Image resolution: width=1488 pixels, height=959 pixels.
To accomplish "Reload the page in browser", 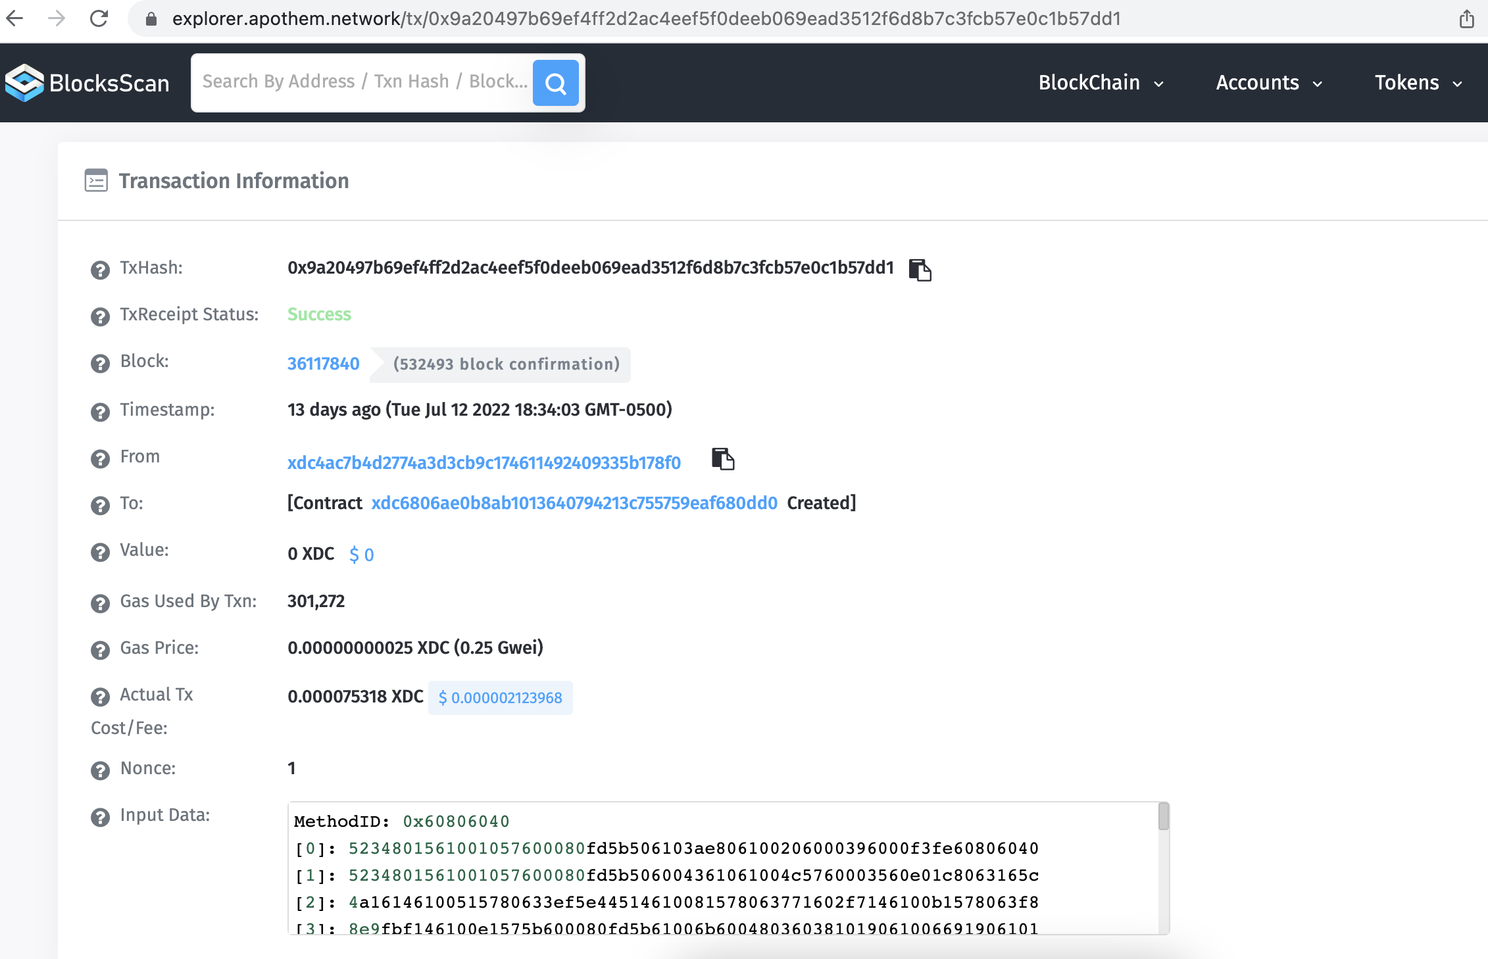I will pos(99,18).
